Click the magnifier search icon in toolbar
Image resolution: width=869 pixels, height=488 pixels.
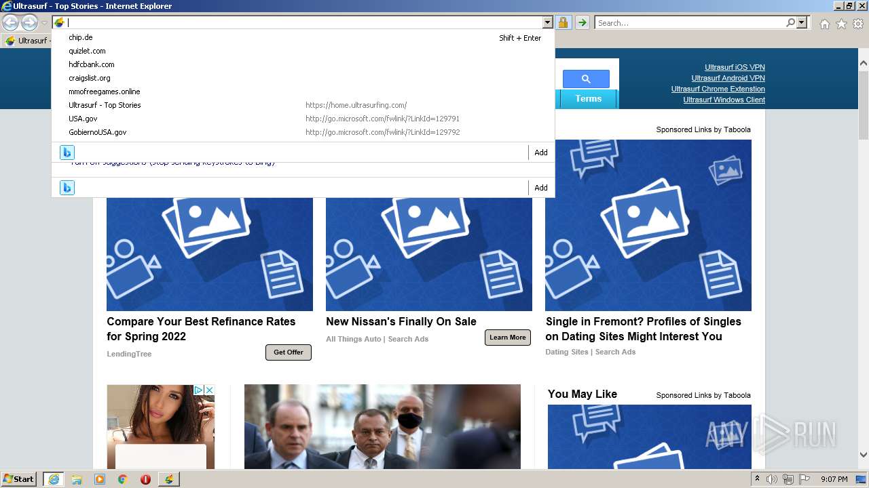coord(790,22)
